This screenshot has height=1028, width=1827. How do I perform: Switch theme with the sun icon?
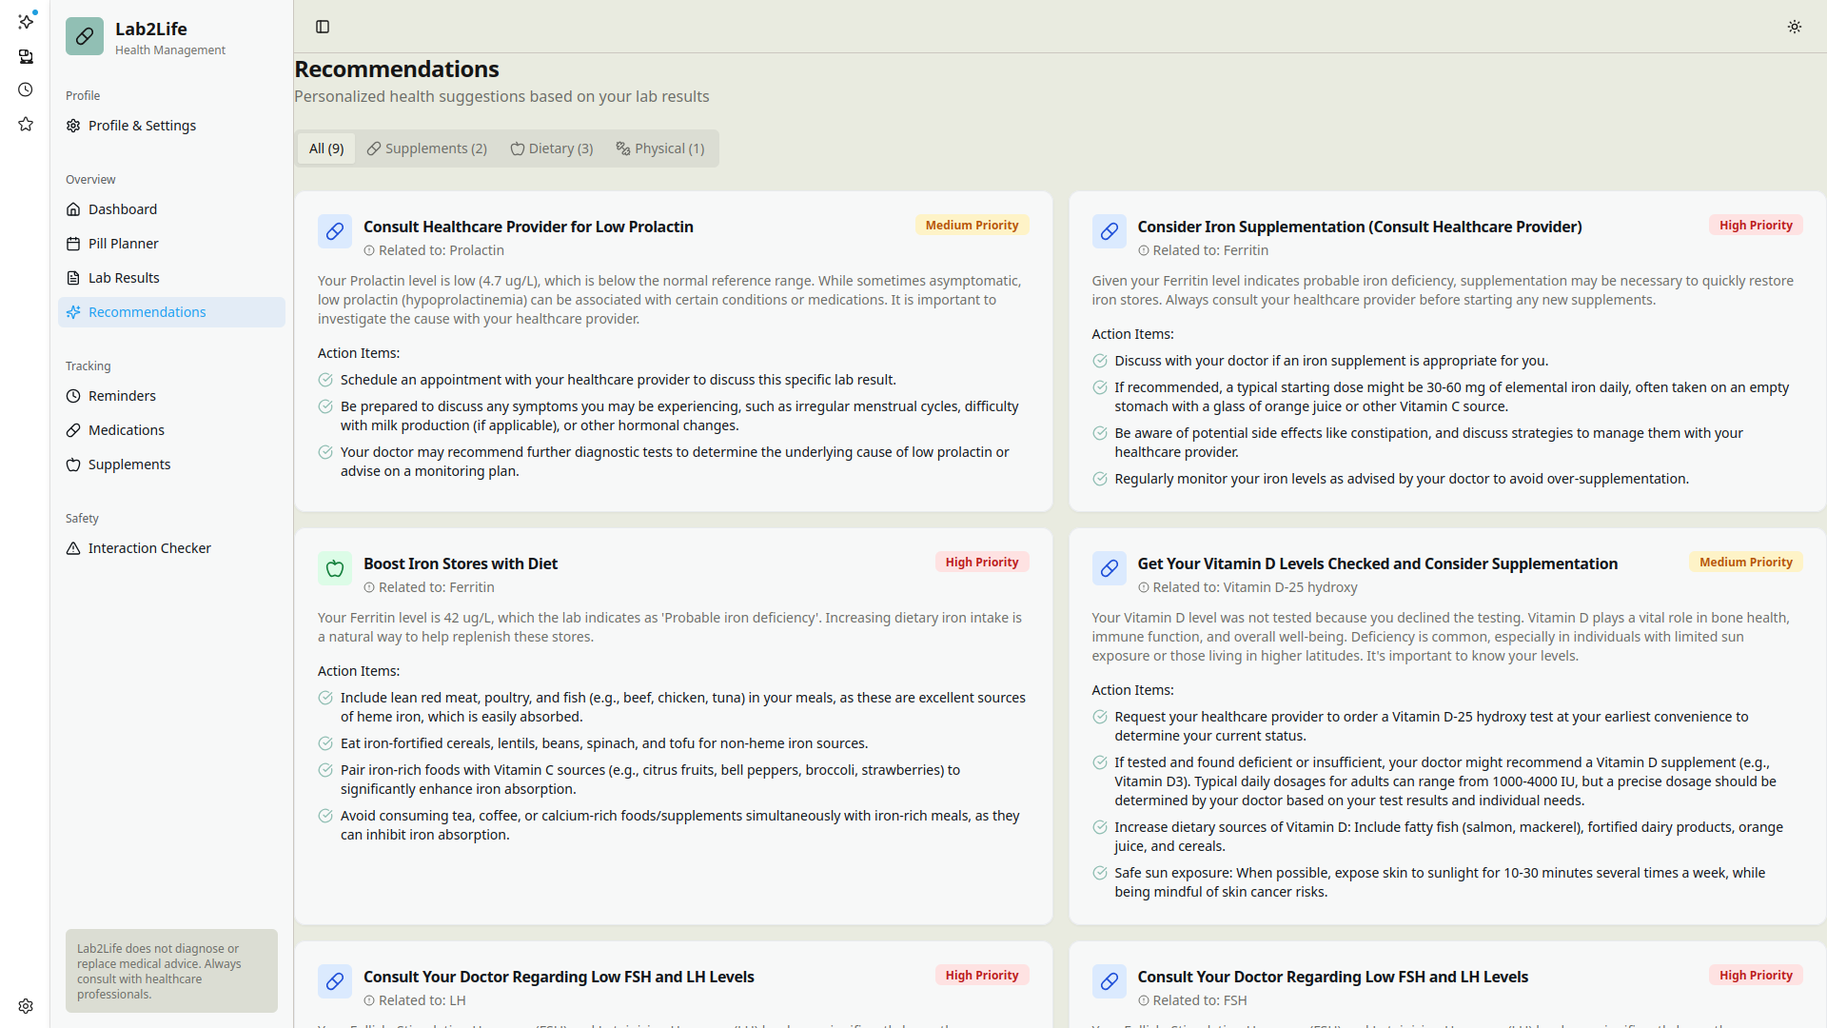click(x=1794, y=27)
